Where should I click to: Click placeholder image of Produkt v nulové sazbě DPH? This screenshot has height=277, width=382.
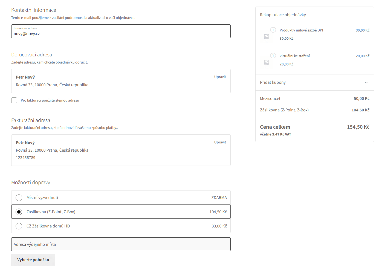pos(267,36)
